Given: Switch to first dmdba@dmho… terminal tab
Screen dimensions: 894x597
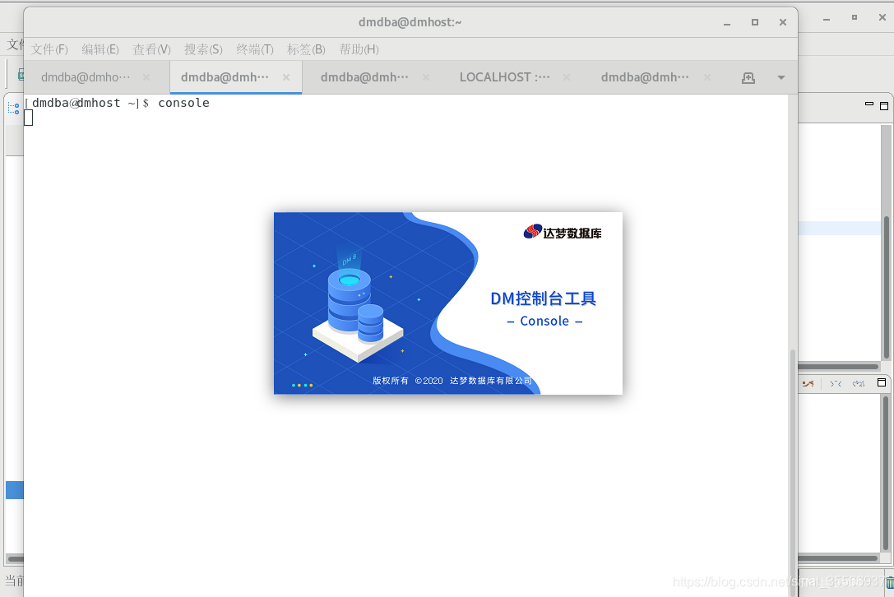Looking at the screenshot, I should (x=86, y=77).
